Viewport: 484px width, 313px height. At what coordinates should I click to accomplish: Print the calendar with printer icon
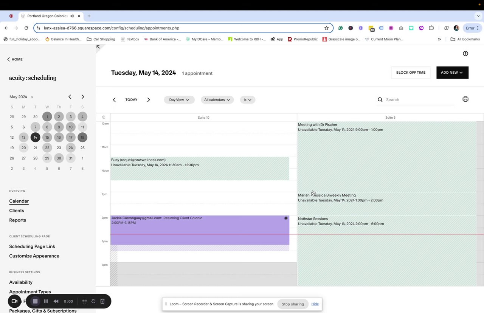[465, 99]
